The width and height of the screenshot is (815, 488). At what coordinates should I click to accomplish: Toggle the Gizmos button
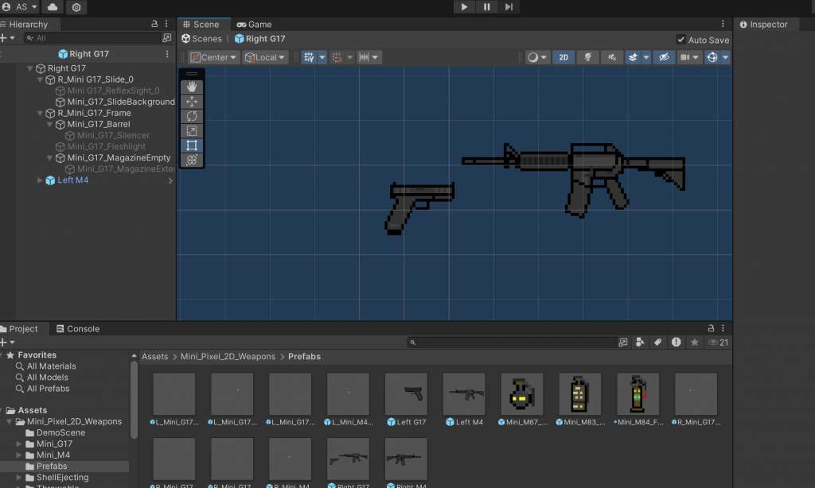point(712,57)
